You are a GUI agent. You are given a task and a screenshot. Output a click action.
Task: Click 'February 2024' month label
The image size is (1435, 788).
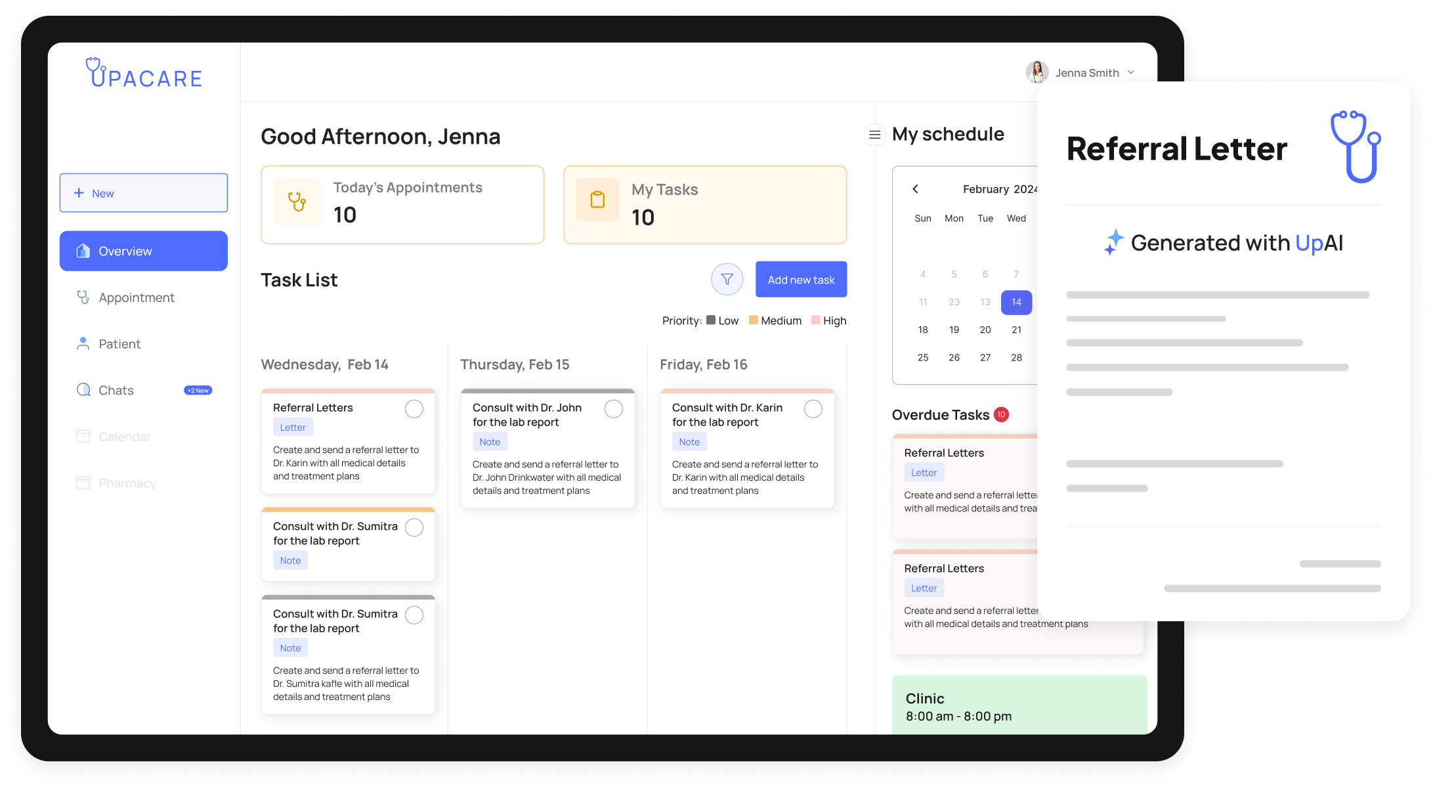[1000, 189]
